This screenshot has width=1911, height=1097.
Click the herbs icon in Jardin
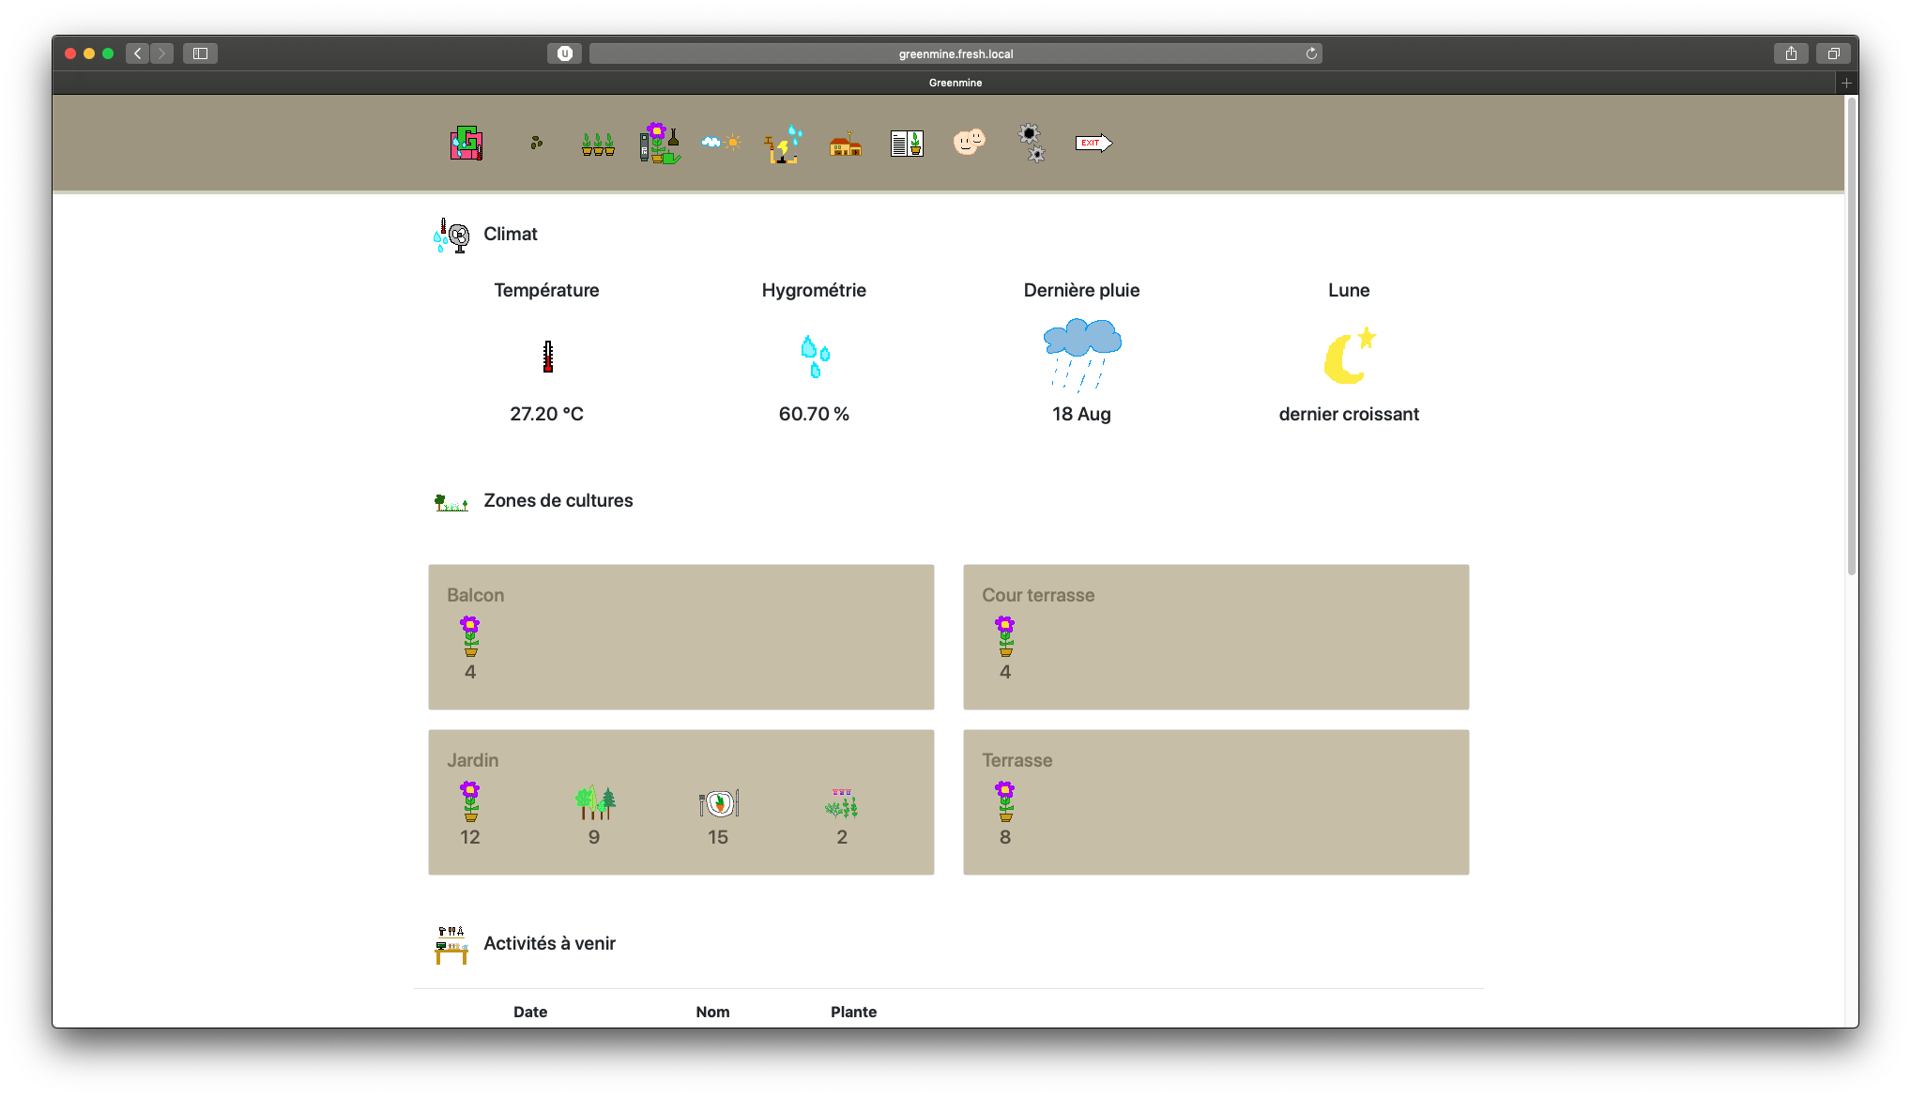click(x=842, y=803)
